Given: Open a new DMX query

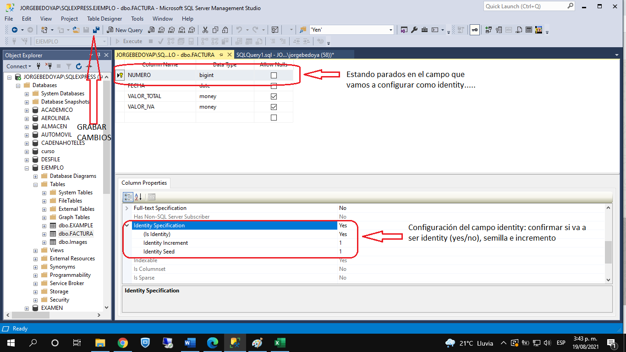Looking at the screenshot, I should click(171, 30).
